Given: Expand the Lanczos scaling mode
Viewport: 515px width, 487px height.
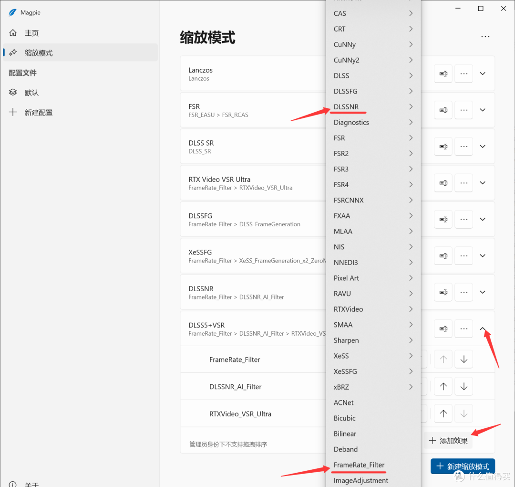Looking at the screenshot, I should [483, 74].
